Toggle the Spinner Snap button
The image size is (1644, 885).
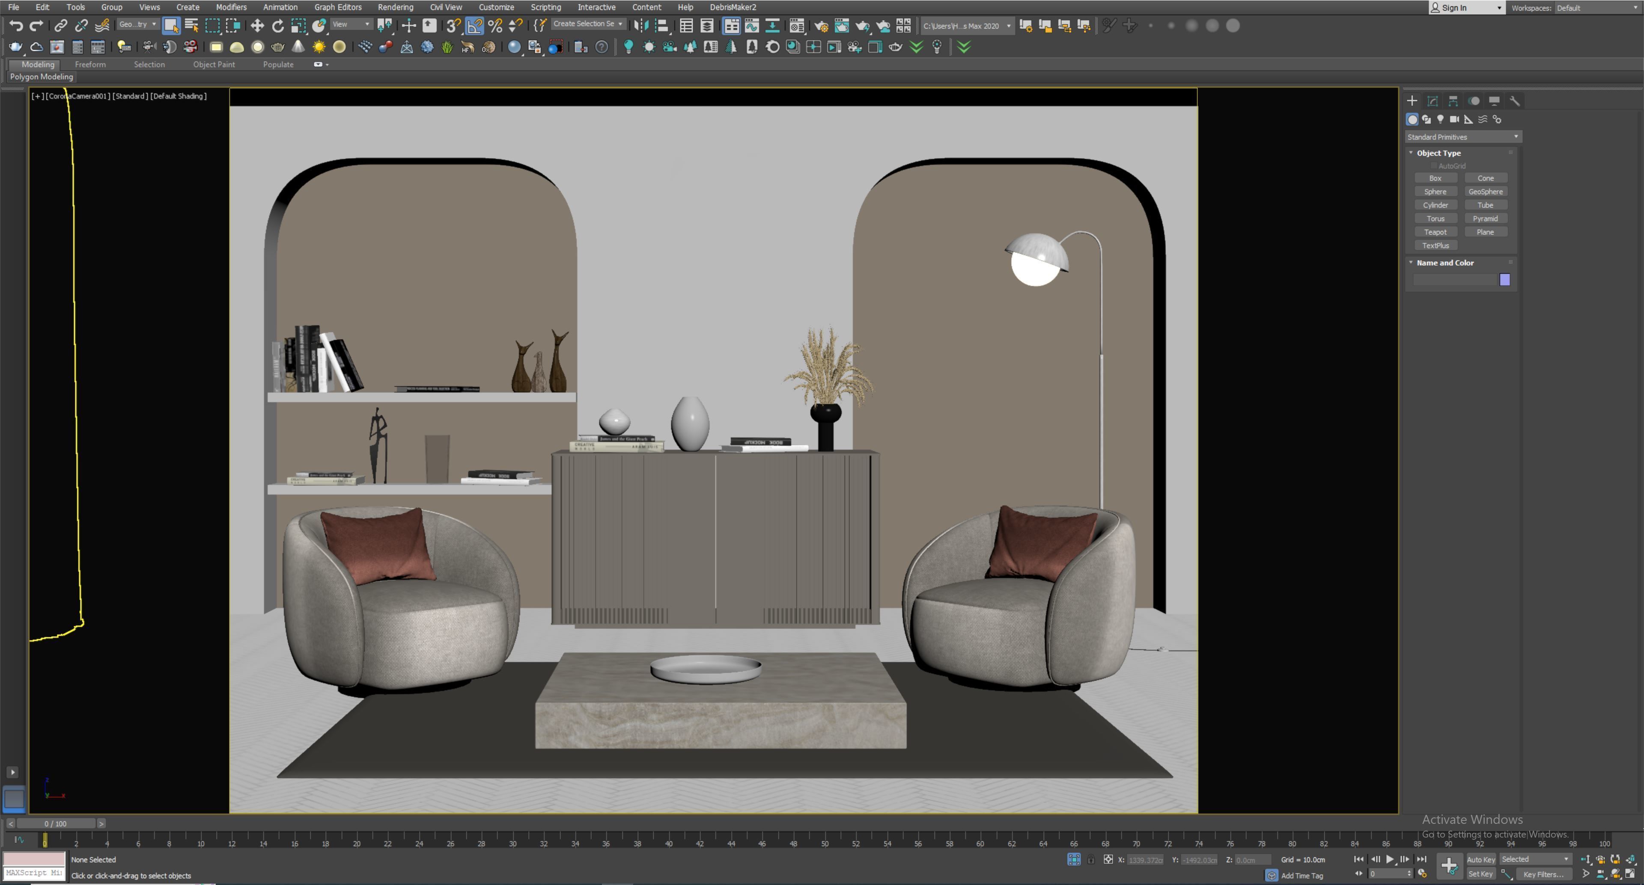515,26
